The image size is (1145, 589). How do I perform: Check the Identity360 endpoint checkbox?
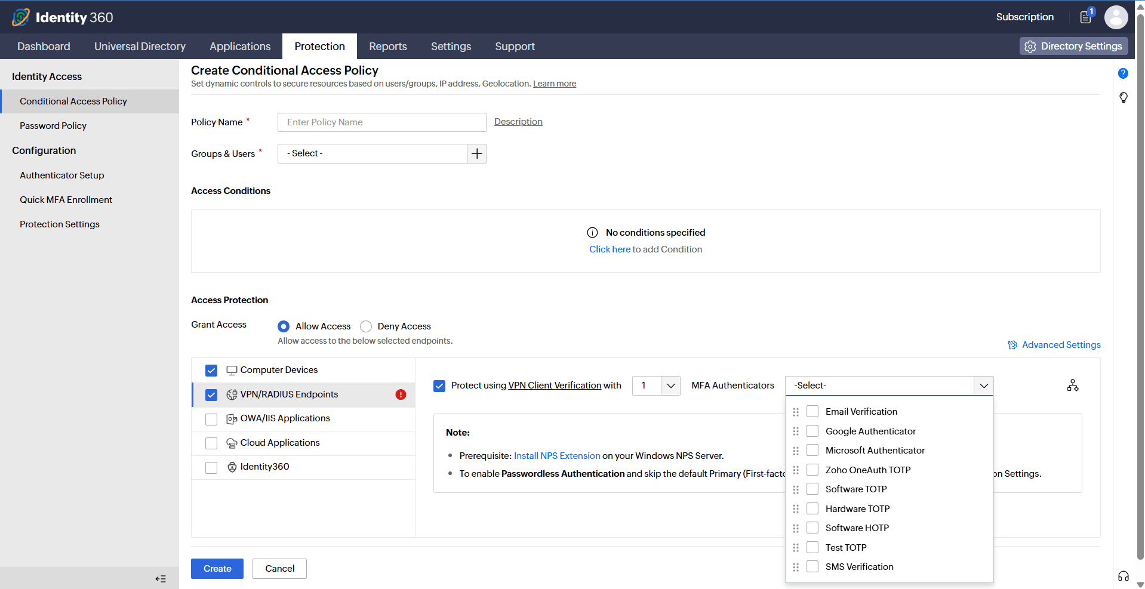click(x=211, y=468)
